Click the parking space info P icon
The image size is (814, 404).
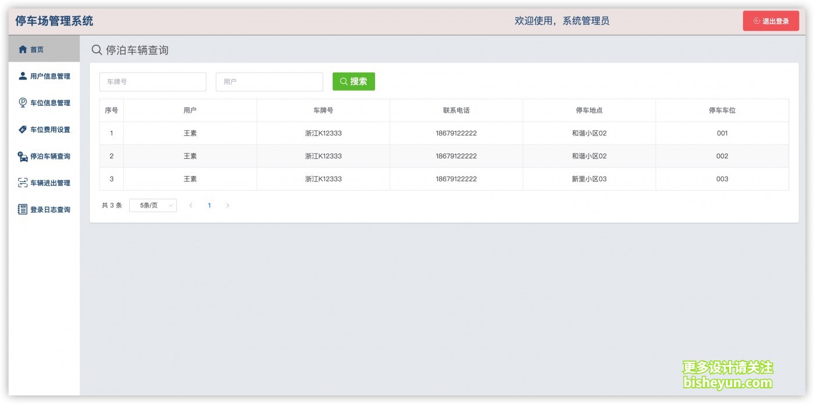pos(23,103)
